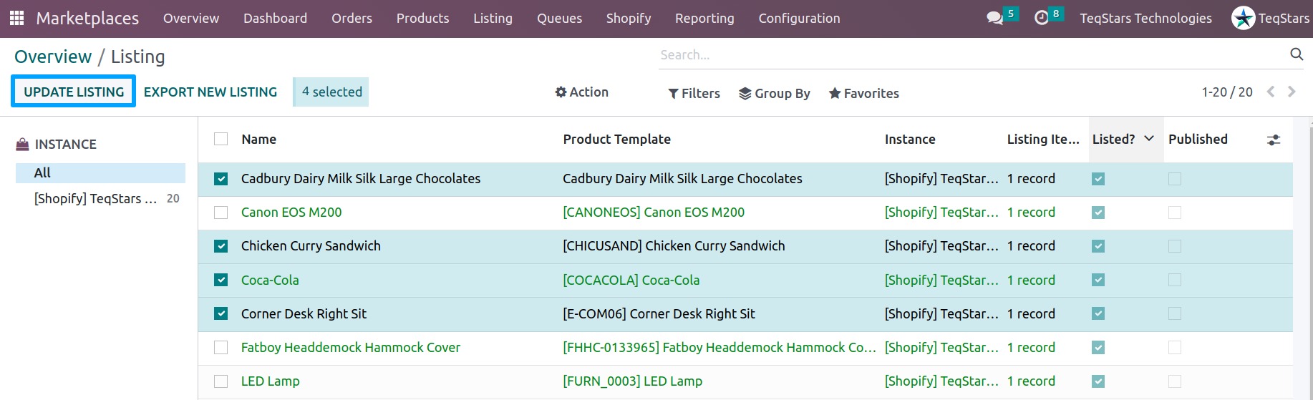Check the LED Lamp row checkbox
The width and height of the screenshot is (1313, 400).
(x=221, y=381)
